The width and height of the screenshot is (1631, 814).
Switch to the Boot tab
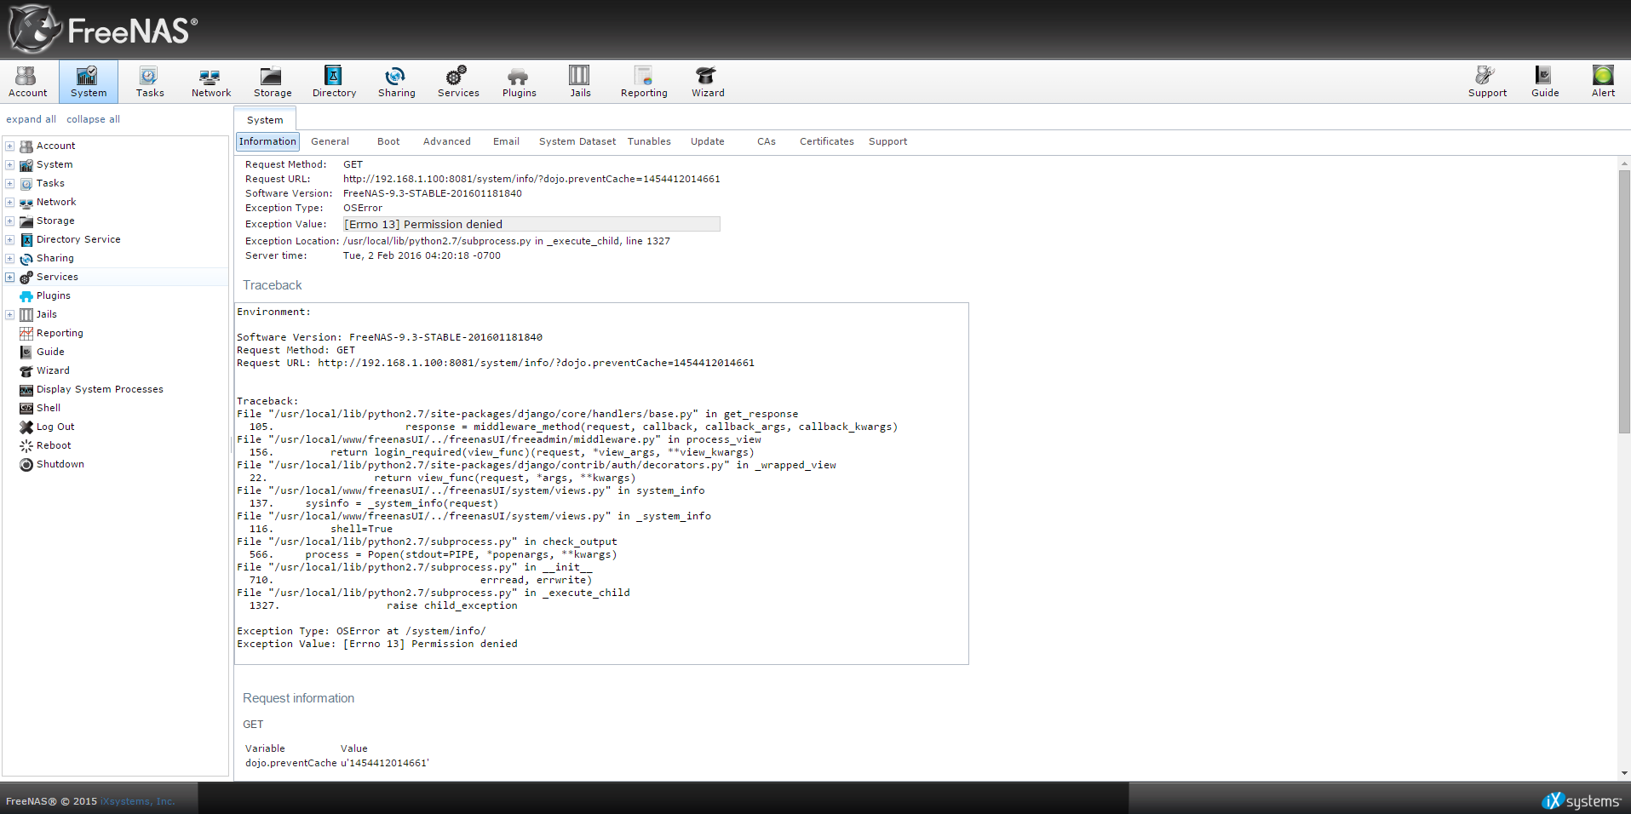point(388,141)
